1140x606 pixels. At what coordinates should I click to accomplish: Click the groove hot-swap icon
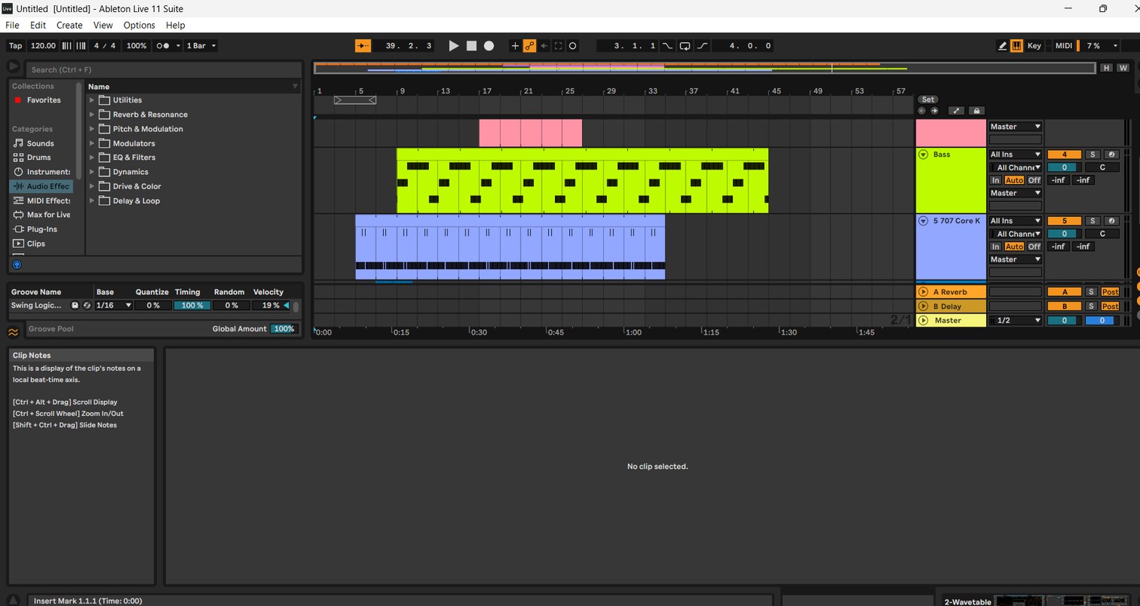(x=87, y=305)
